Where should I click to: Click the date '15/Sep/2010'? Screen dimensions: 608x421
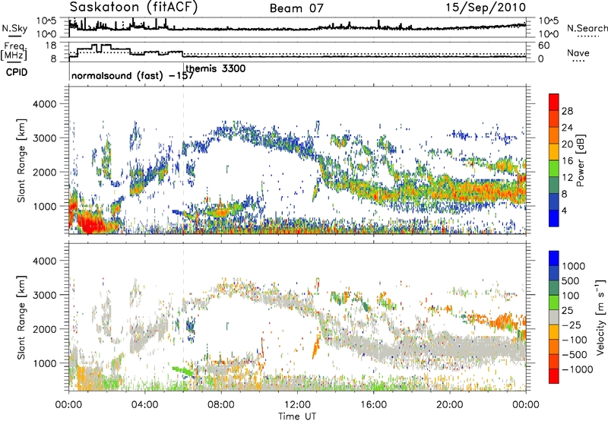tap(486, 8)
